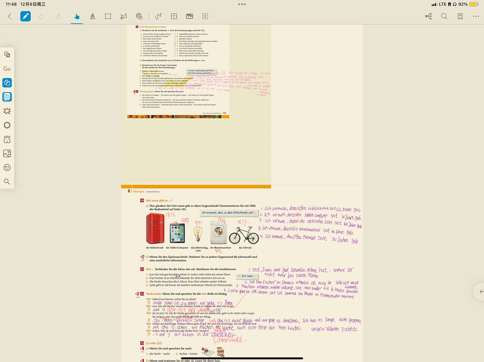Viewport: 484px width, 362px height.
Task: Select the rectangle selection tool
Action: tap(108, 16)
